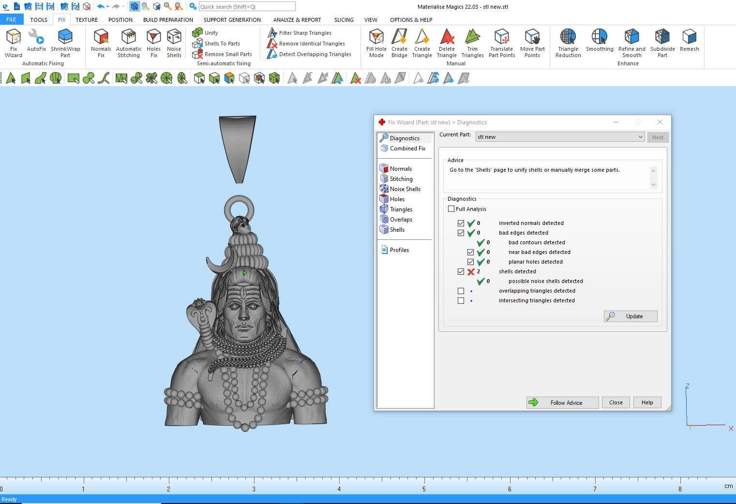The image size is (736, 504).
Task: Open the Fix Wizard tool
Action: click(14, 43)
